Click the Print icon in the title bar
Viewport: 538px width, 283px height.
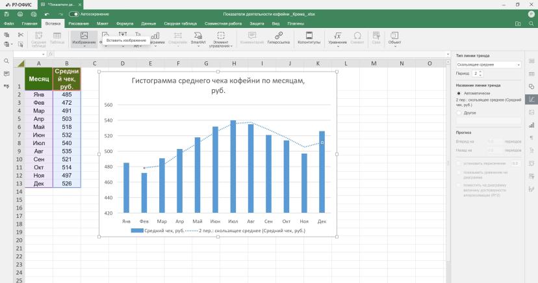tap(20, 14)
